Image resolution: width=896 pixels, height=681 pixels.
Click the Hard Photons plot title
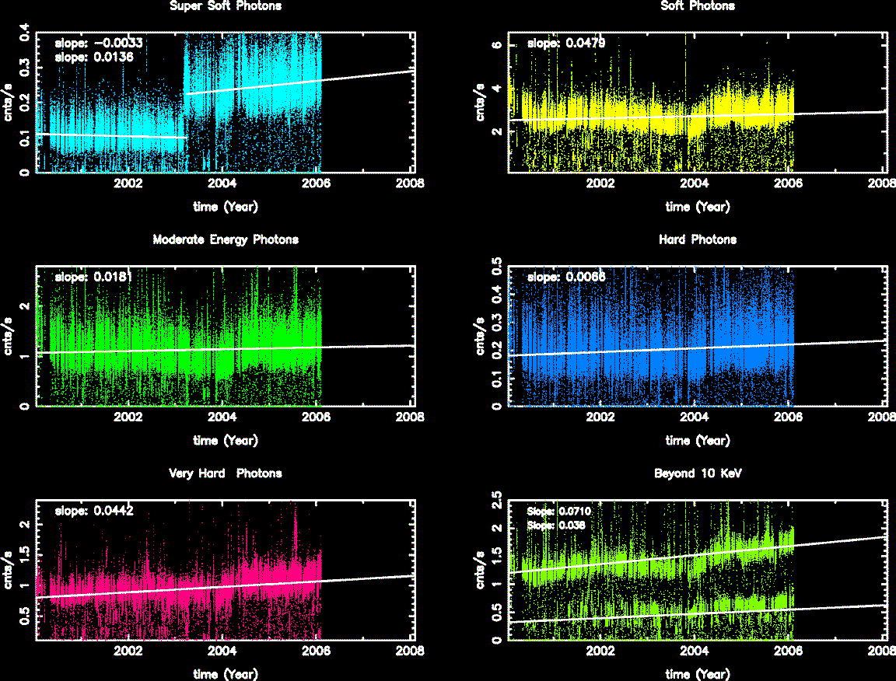point(698,239)
